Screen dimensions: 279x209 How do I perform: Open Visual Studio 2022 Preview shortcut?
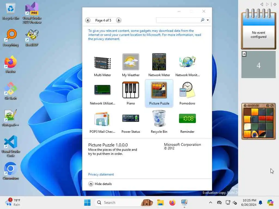(x=32, y=13)
